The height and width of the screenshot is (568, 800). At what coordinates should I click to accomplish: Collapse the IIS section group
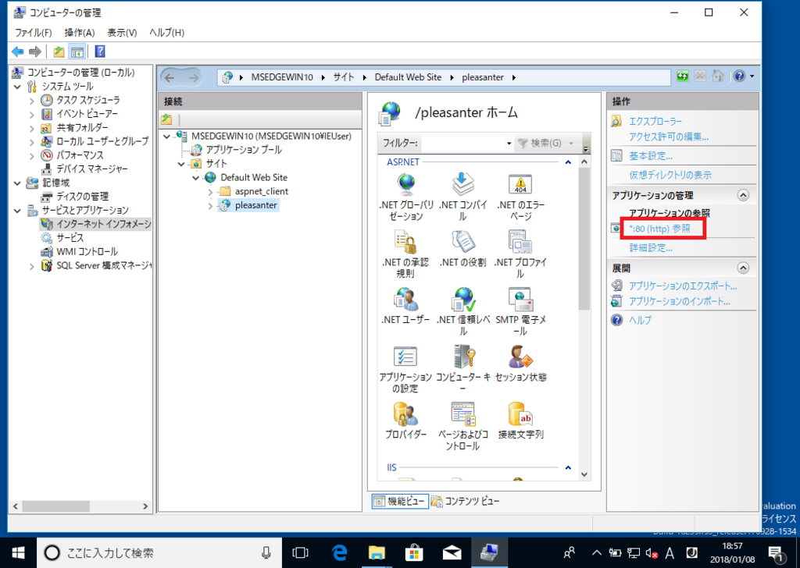click(568, 467)
